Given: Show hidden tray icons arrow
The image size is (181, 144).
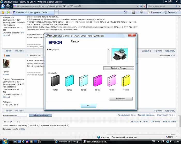Looking at the screenshot, I should tap(159, 141).
